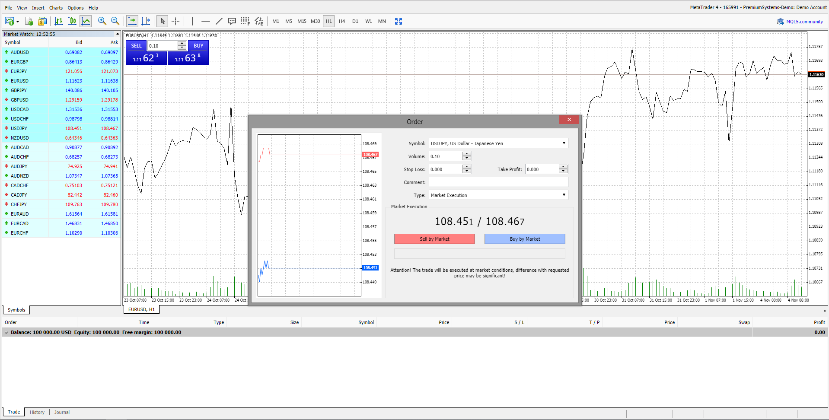
Task: Expand the Symbol dropdown in Order dialog
Action: [x=564, y=143]
